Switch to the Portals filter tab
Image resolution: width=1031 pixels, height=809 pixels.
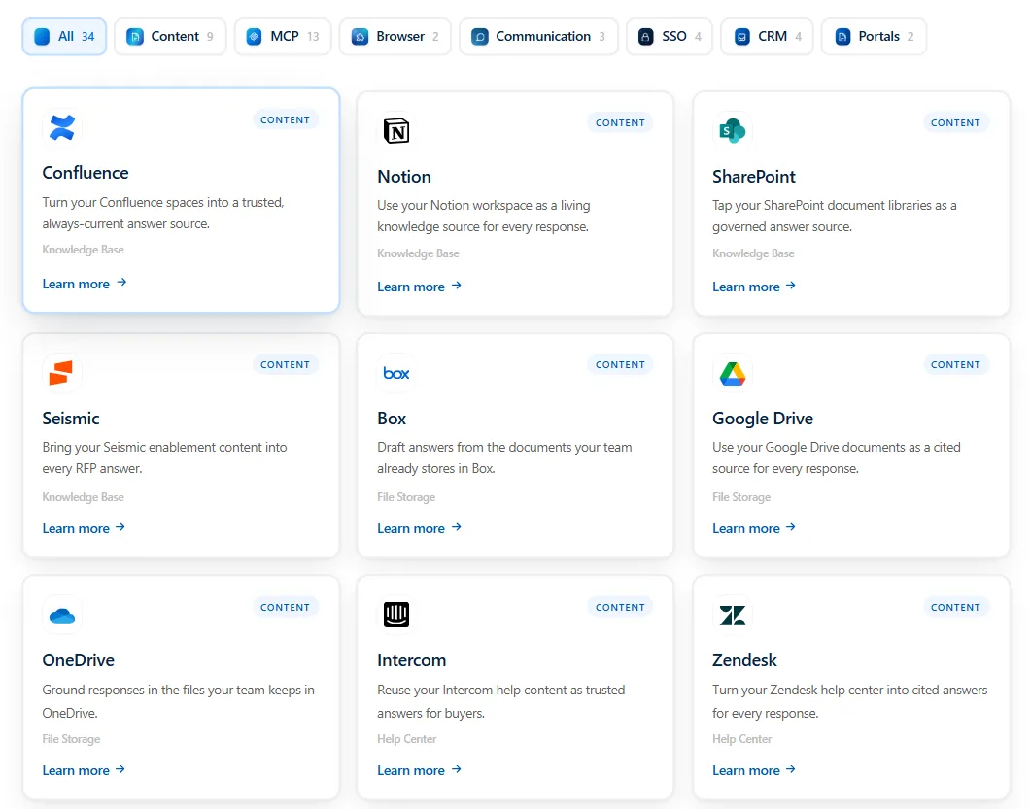(874, 37)
